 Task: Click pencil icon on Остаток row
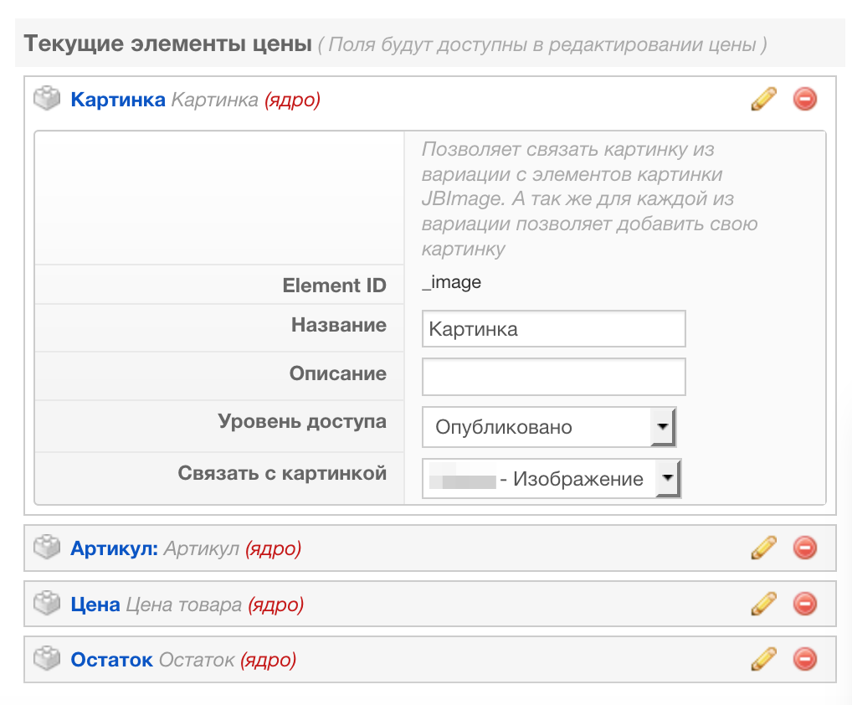[763, 660]
